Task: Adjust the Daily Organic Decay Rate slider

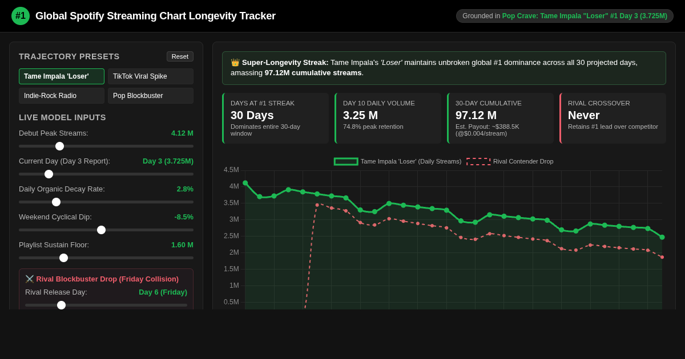Action: tap(106, 202)
